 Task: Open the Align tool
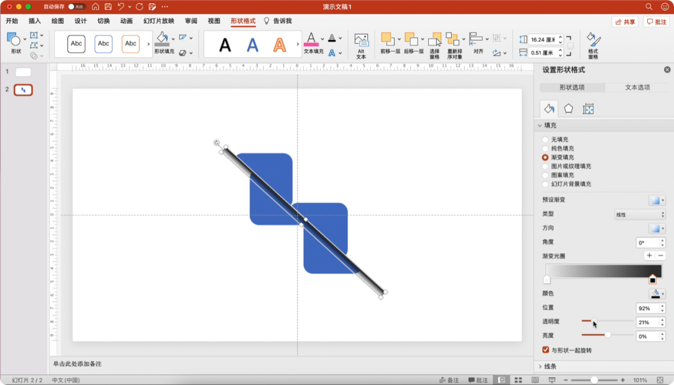(x=476, y=39)
